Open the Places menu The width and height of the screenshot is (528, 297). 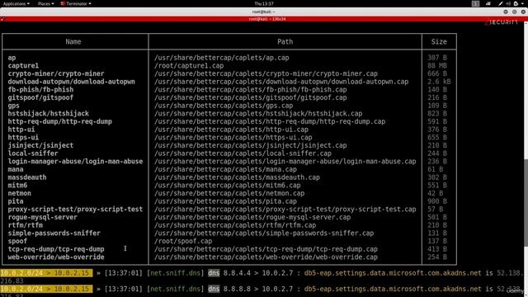click(45, 3)
